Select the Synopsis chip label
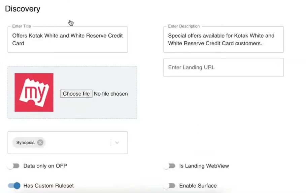This screenshot has height=193, width=306. click(x=25, y=143)
